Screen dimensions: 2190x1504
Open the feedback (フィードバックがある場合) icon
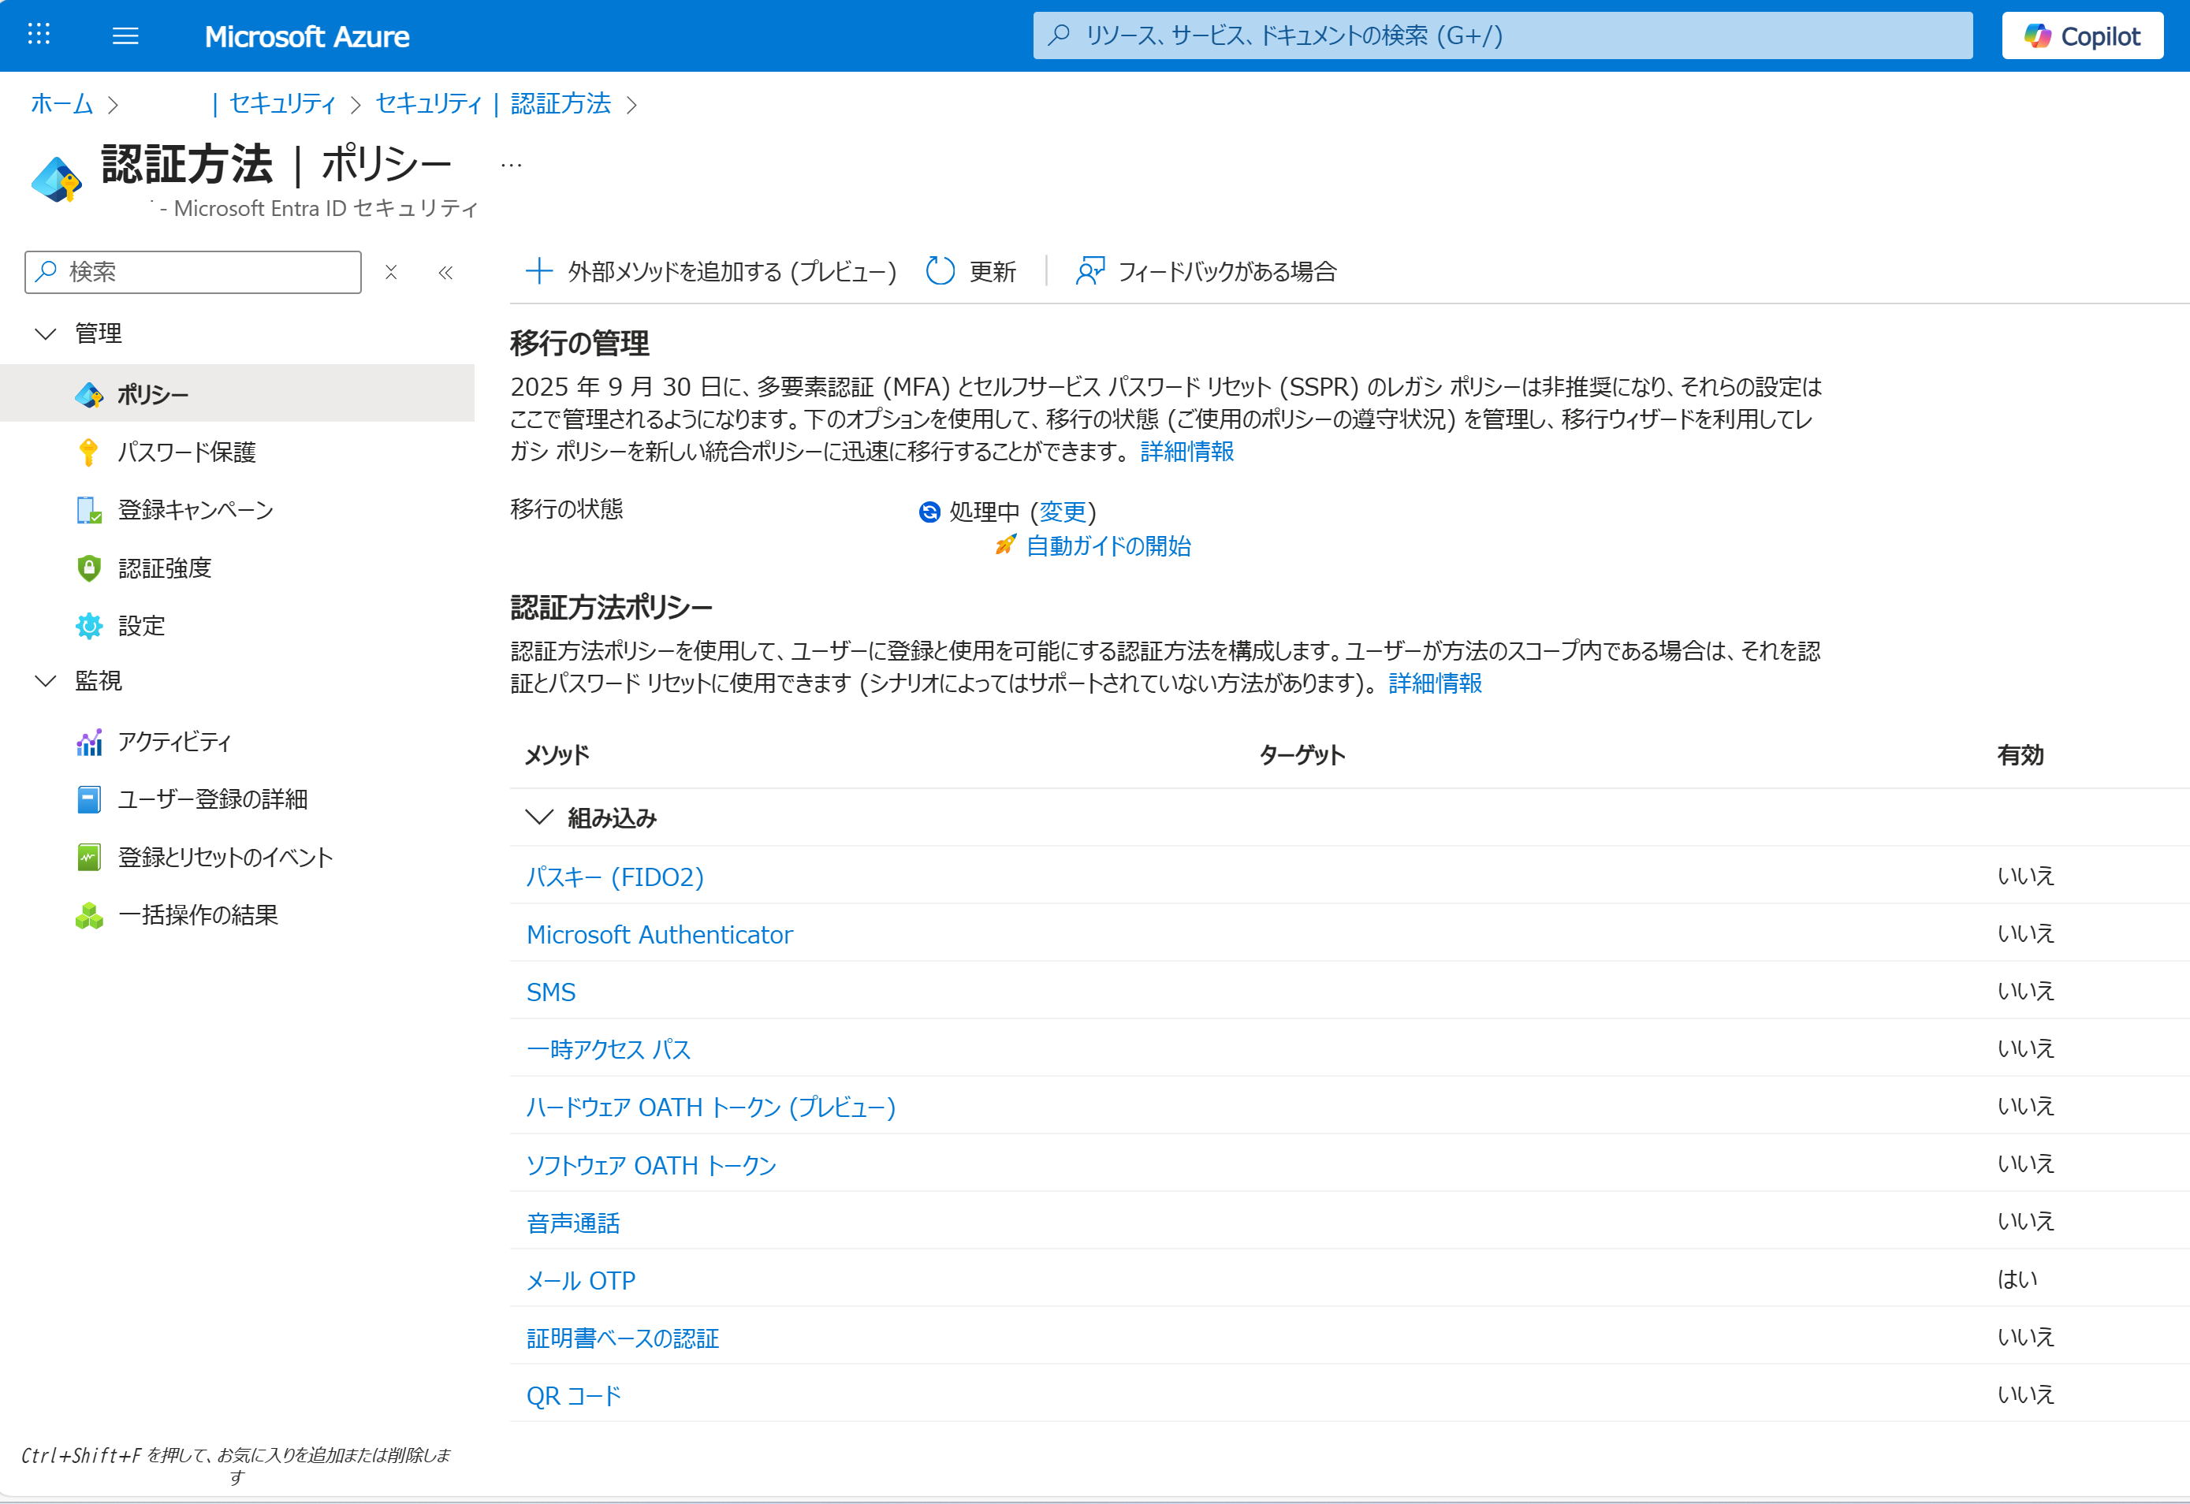[1089, 271]
